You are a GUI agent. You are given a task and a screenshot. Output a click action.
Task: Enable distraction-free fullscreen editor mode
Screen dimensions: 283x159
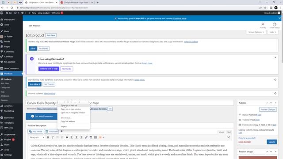229,137
